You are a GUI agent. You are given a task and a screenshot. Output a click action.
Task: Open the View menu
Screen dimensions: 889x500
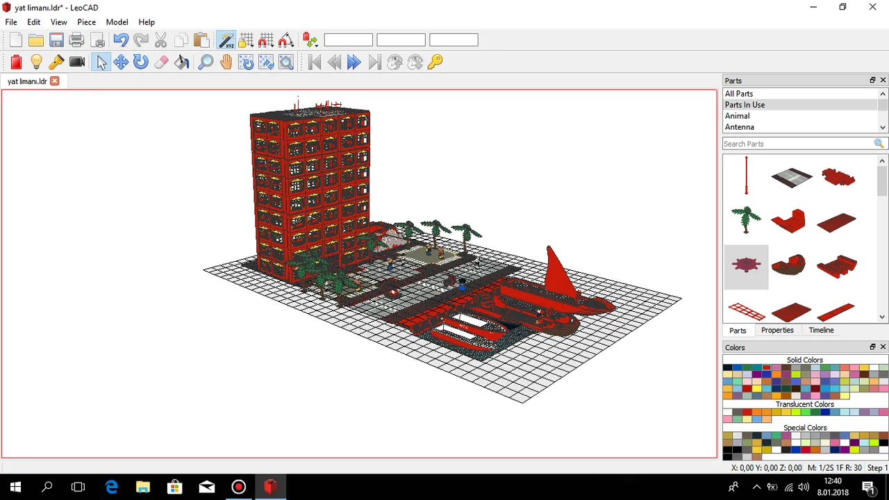58,22
